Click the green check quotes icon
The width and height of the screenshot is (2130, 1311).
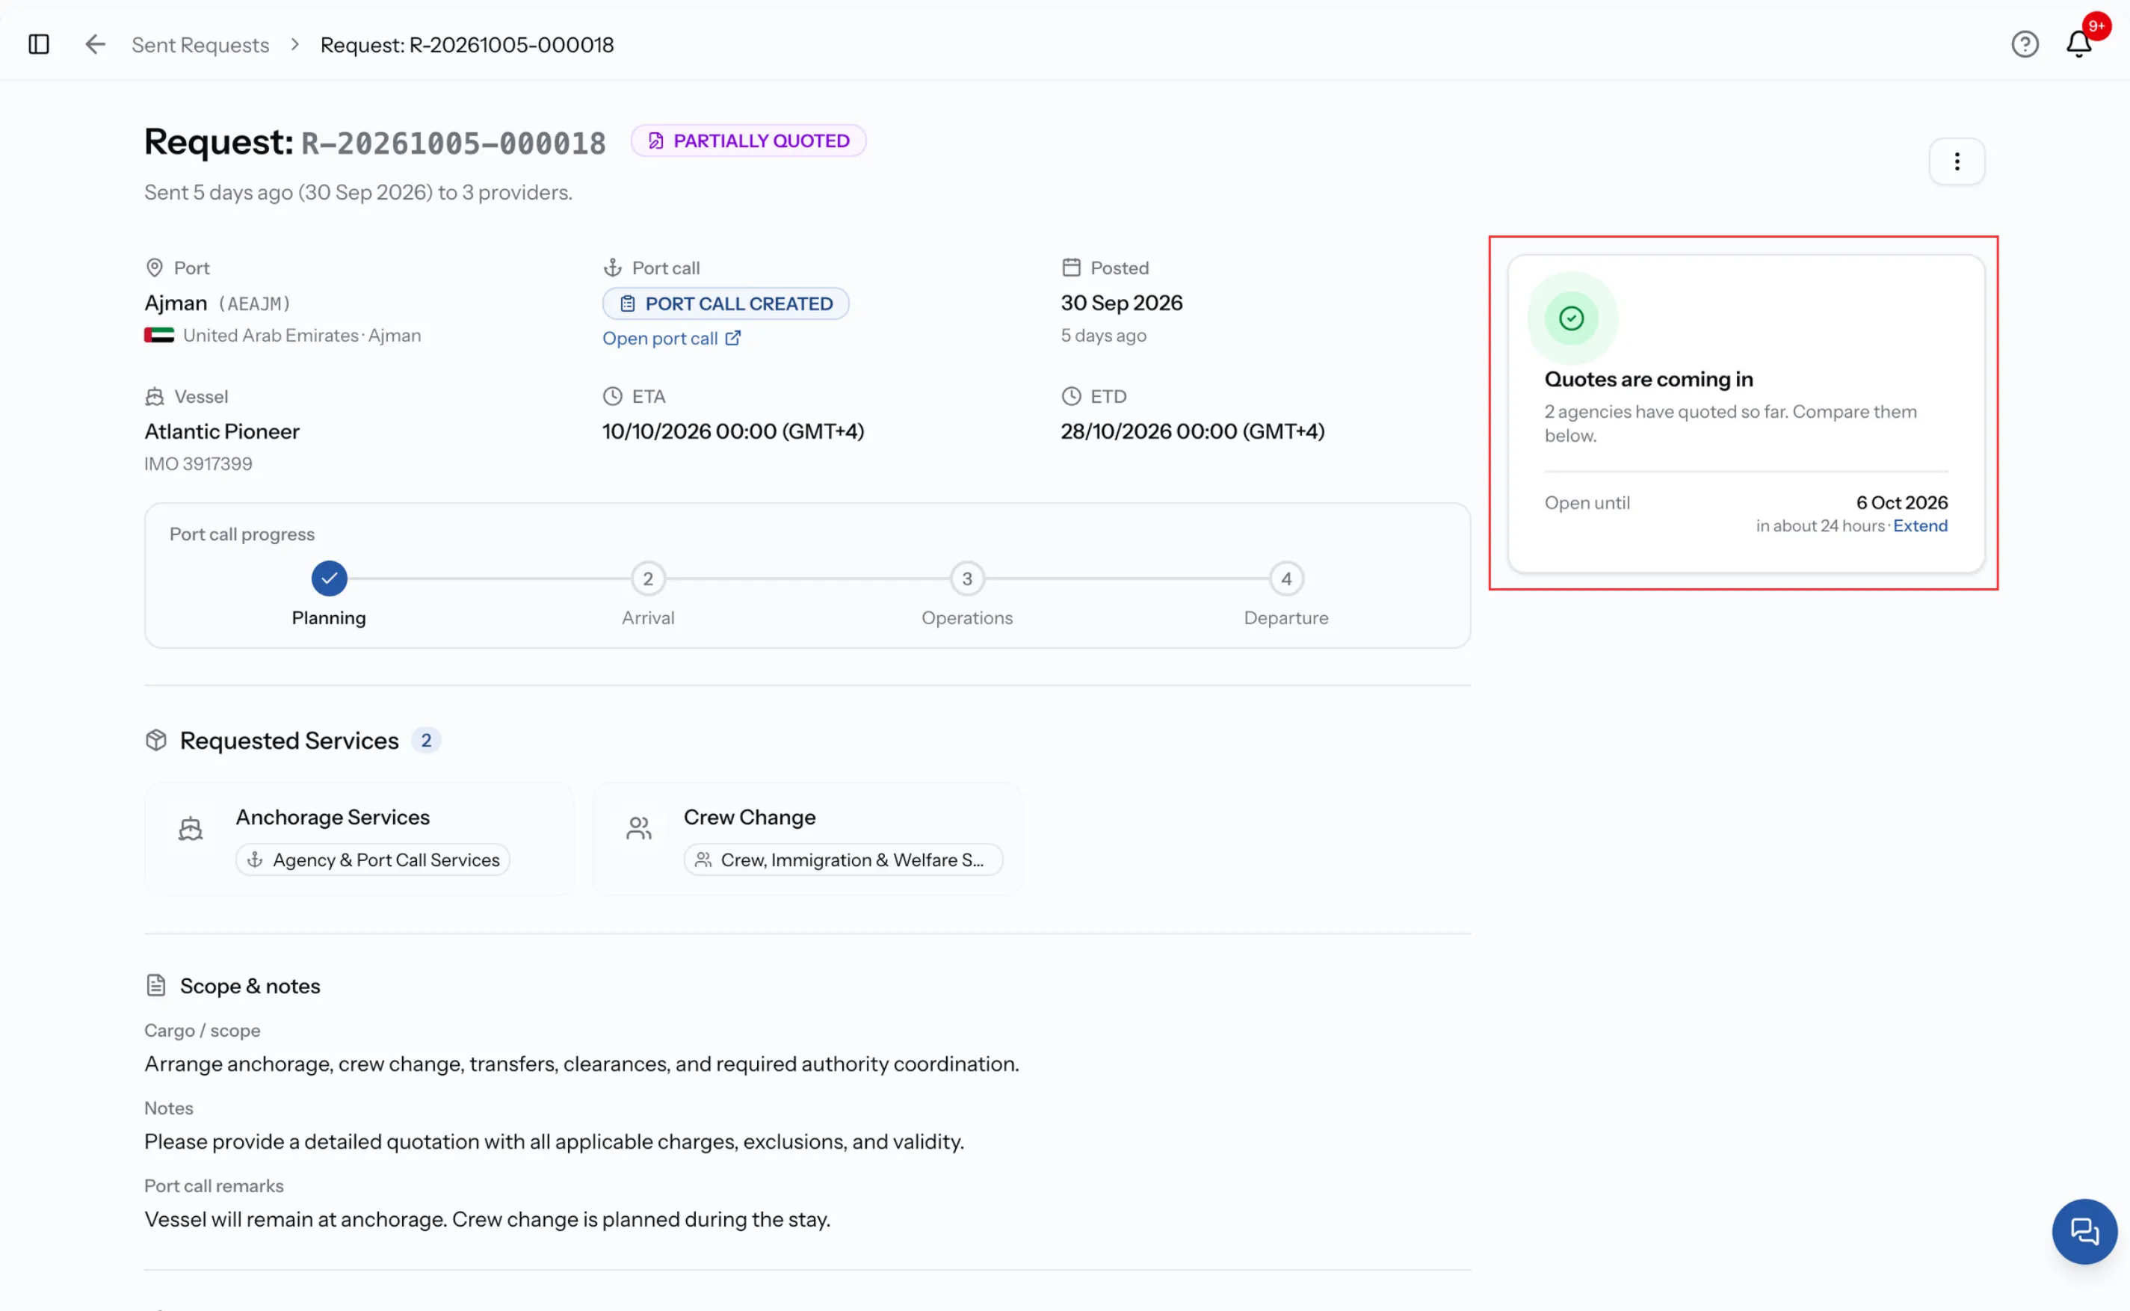point(1571,318)
